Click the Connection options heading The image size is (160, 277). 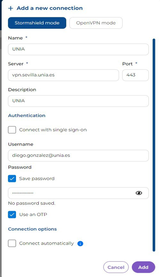click(32, 229)
